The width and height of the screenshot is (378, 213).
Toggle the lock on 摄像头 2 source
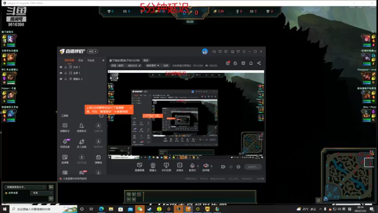pyautogui.click(x=66, y=79)
